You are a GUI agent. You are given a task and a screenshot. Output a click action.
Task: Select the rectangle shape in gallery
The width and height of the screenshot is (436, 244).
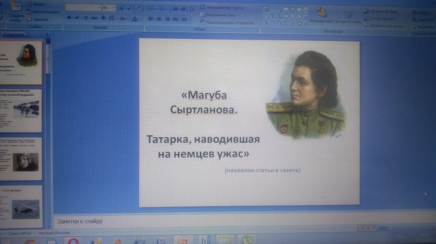(286, 10)
